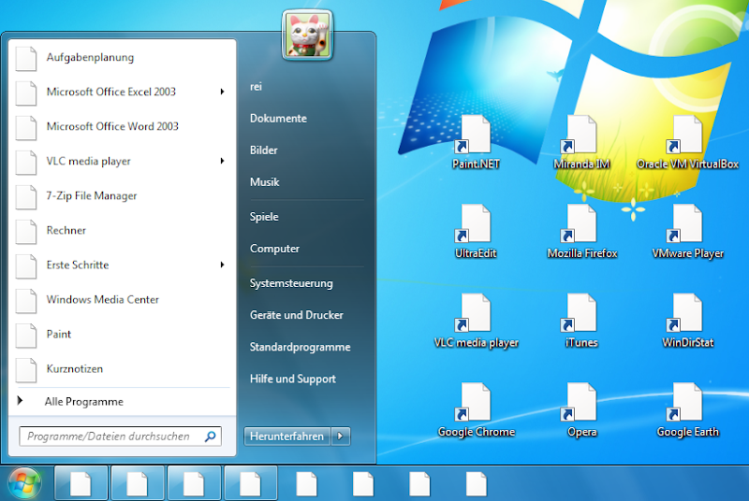This screenshot has width=749, height=501.
Task: Open WinDirStat desktop shortcut
Action: click(687, 321)
